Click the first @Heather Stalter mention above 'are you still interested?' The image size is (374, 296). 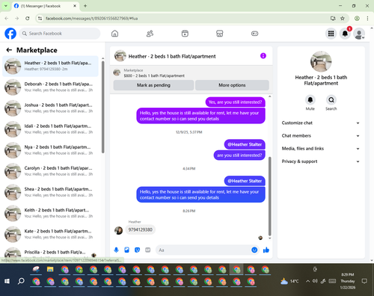(245, 144)
